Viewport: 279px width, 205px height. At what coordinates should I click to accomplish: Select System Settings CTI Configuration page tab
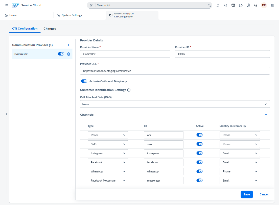tap(132, 15)
